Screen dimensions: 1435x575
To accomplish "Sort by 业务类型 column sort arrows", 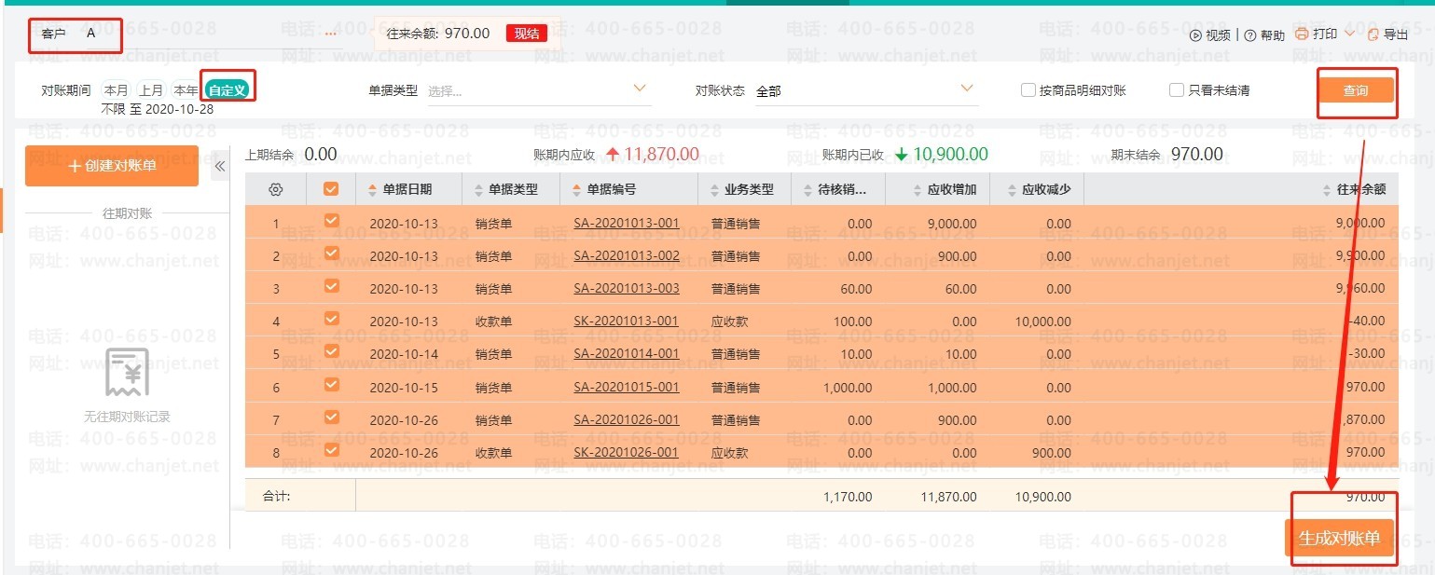I will pyautogui.click(x=716, y=189).
